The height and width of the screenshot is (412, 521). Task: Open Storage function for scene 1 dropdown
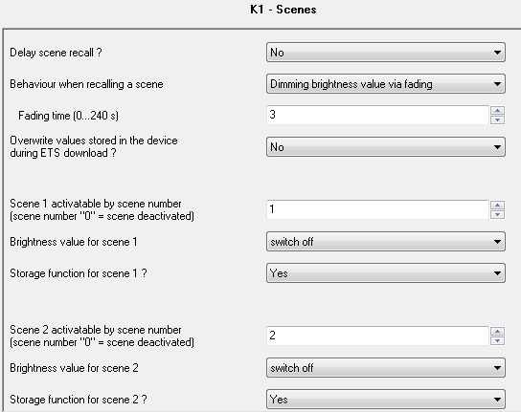386,273
